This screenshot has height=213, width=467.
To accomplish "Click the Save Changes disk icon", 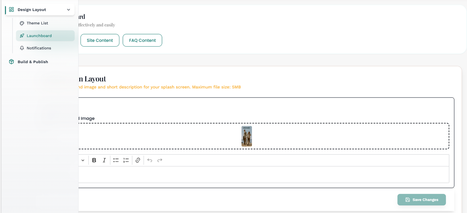I will (408, 200).
